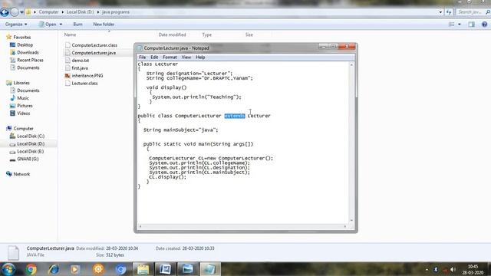Open Documents under Libraries
Image resolution: width=491 pixels, height=276 pixels.
[28, 90]
